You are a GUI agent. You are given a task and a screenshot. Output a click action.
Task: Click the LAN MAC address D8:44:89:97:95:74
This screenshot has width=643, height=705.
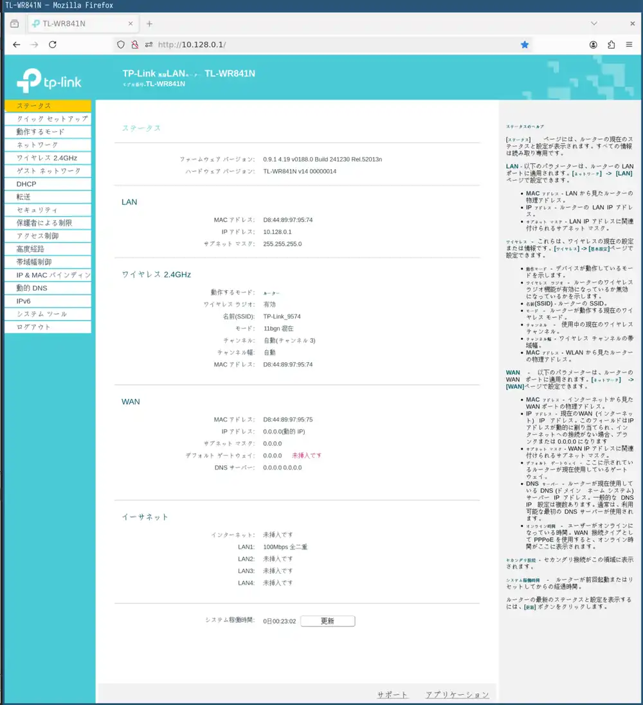click(x=288, y=220)
